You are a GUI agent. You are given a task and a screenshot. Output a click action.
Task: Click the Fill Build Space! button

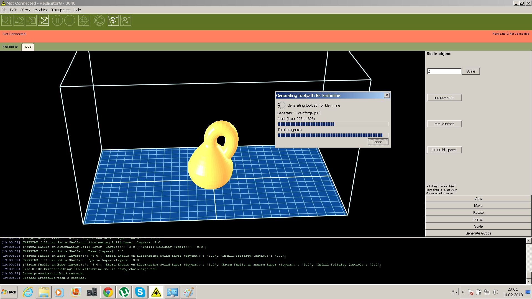(444, 150)
